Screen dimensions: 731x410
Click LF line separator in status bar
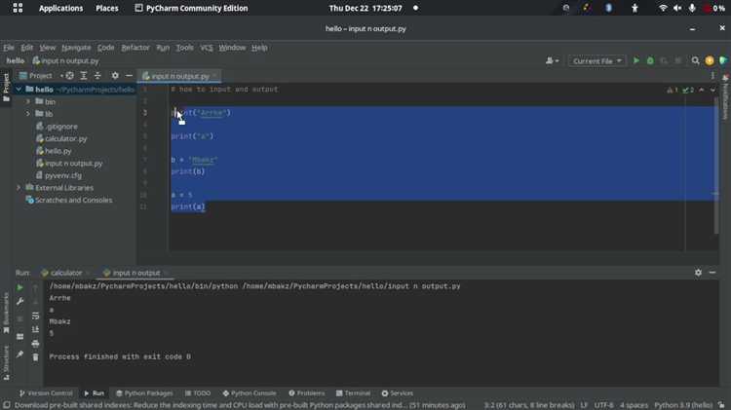click(x=584, y=405)
